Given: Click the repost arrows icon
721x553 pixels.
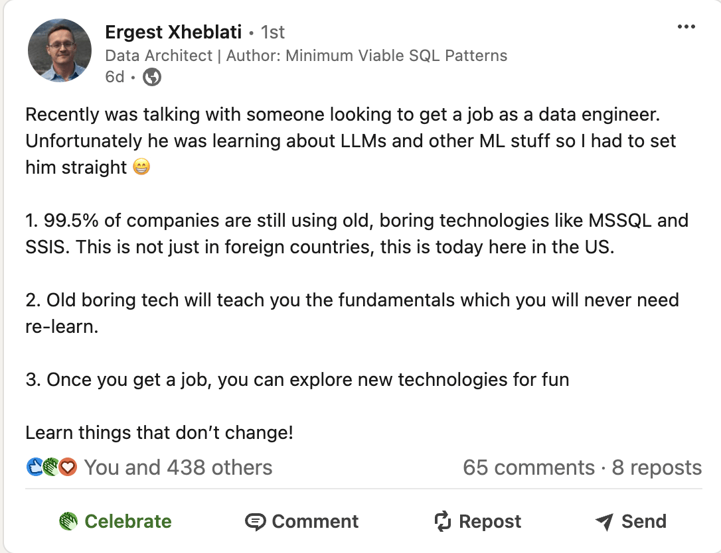Looking at the screenshot, I should (443, 521).
